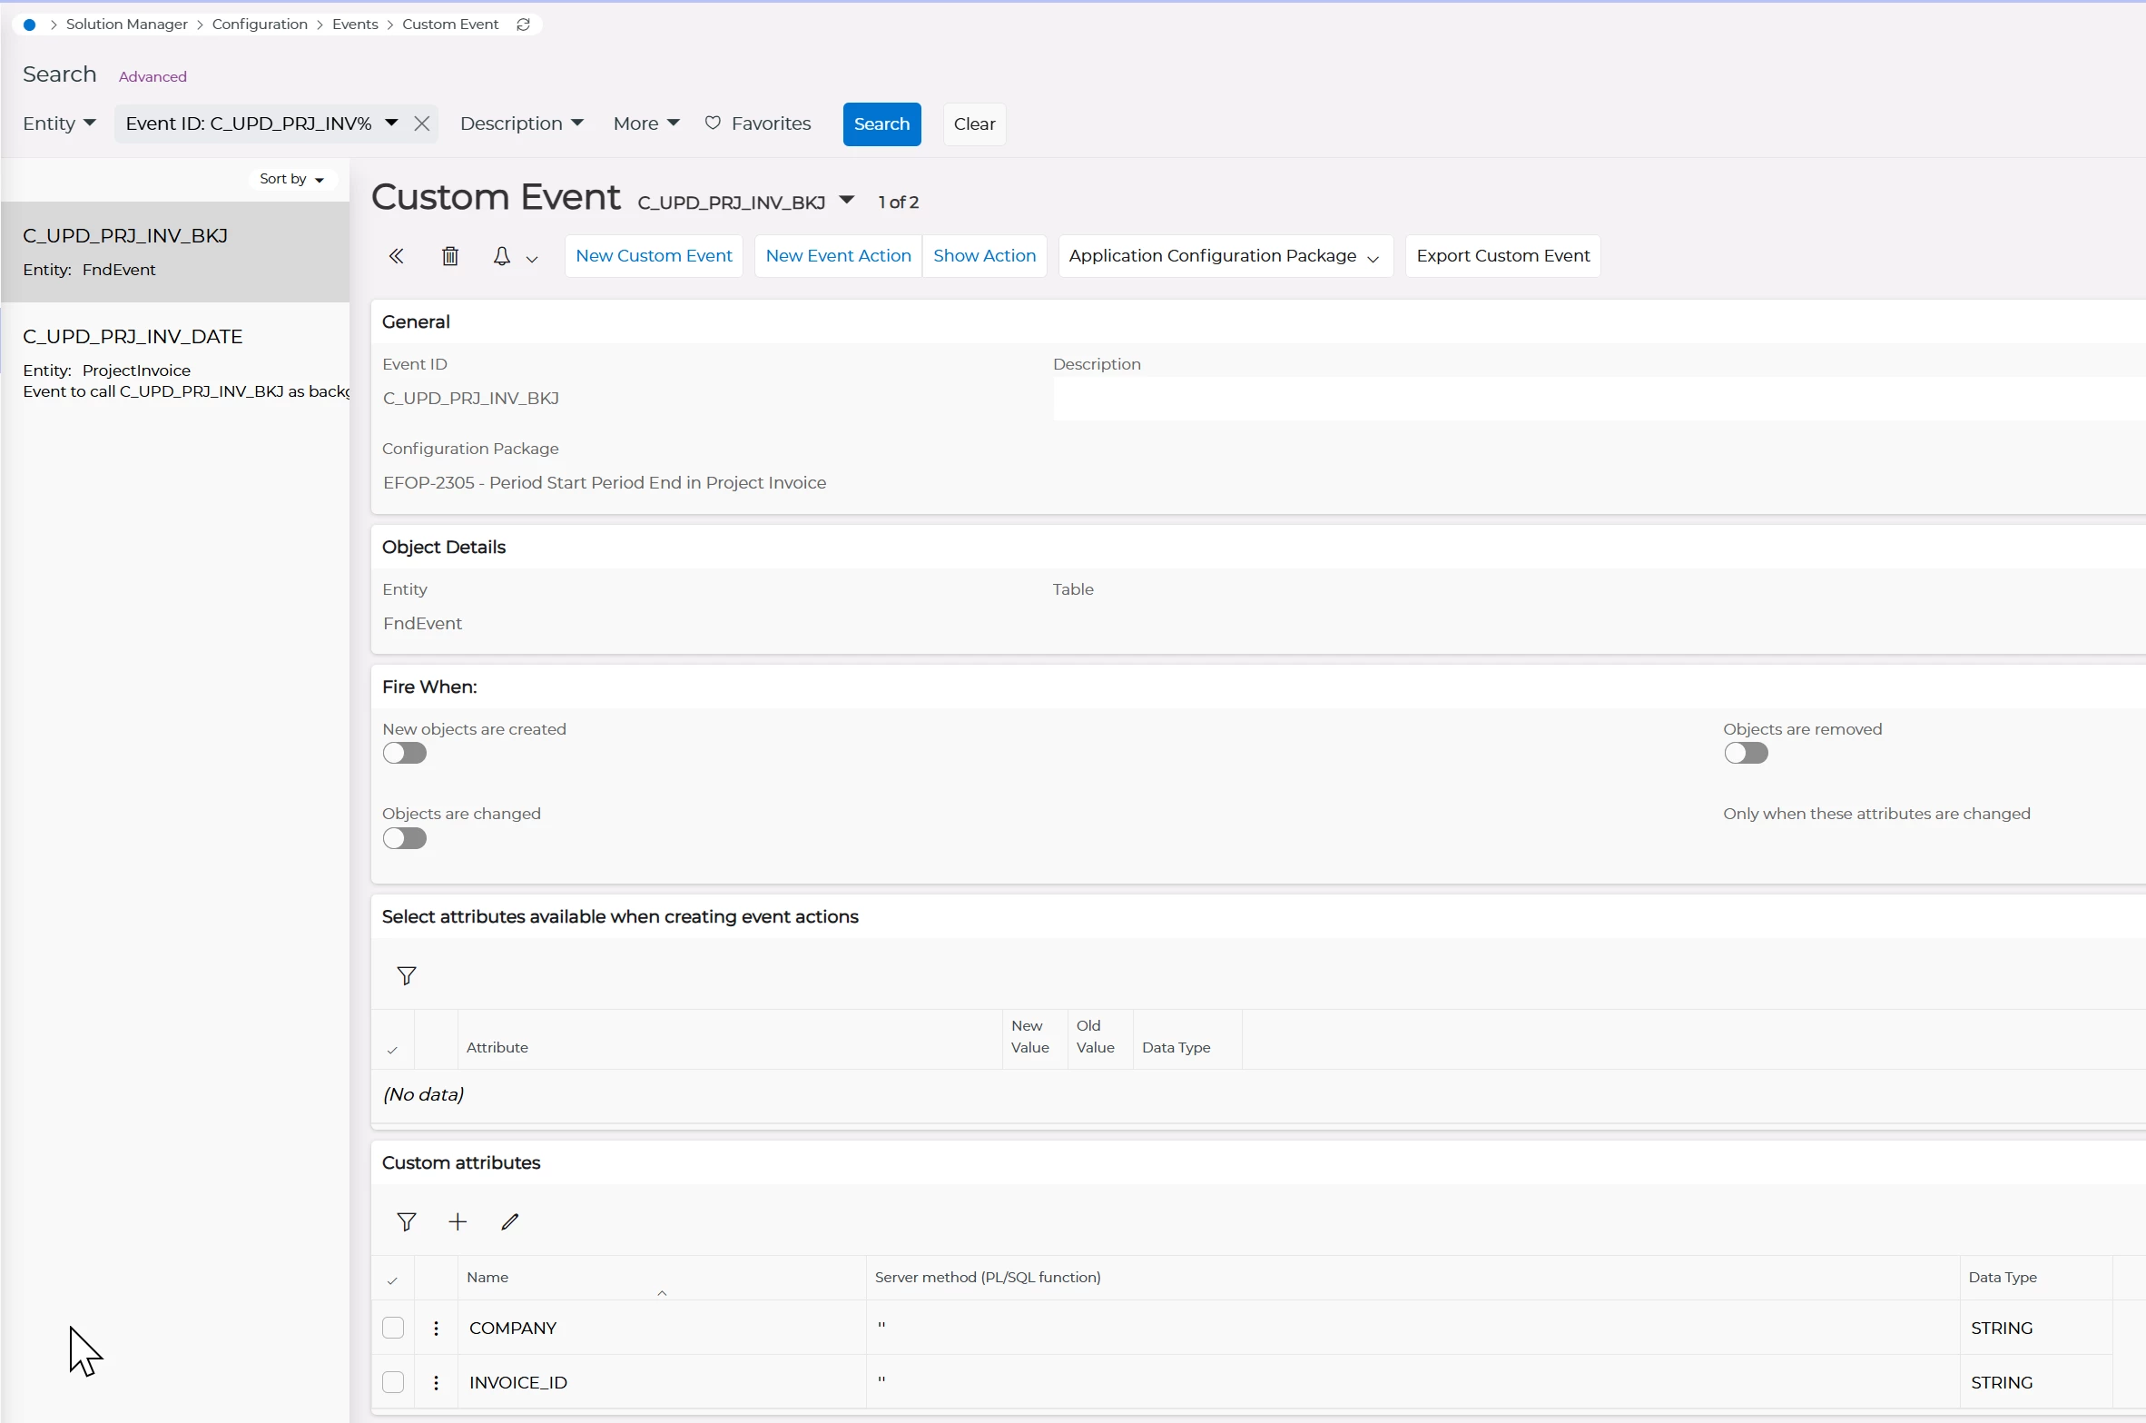Navigate to Events breadcrumb item
Image resolution: width=2146 pixels, height=1423 pixels.
355,25
